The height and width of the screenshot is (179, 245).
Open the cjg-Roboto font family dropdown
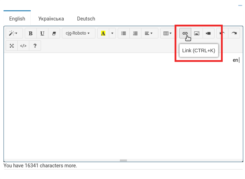[78, 33]
